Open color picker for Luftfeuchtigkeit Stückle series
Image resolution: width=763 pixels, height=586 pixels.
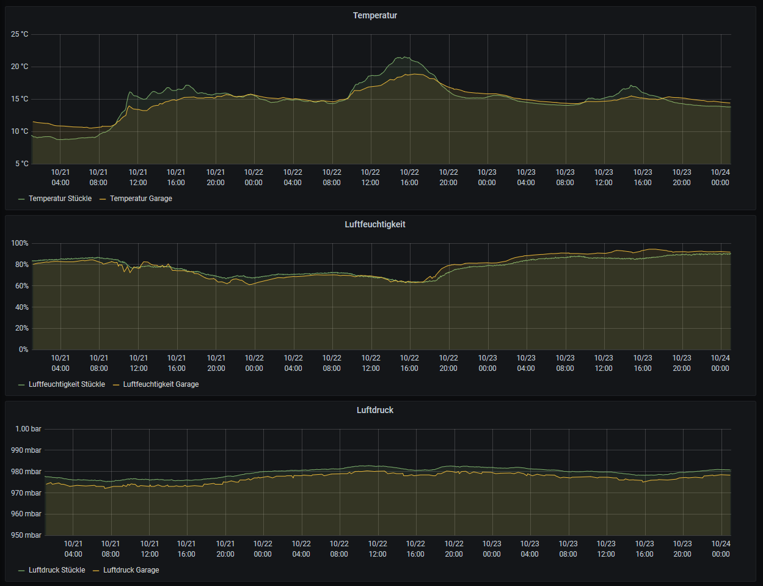22,385
